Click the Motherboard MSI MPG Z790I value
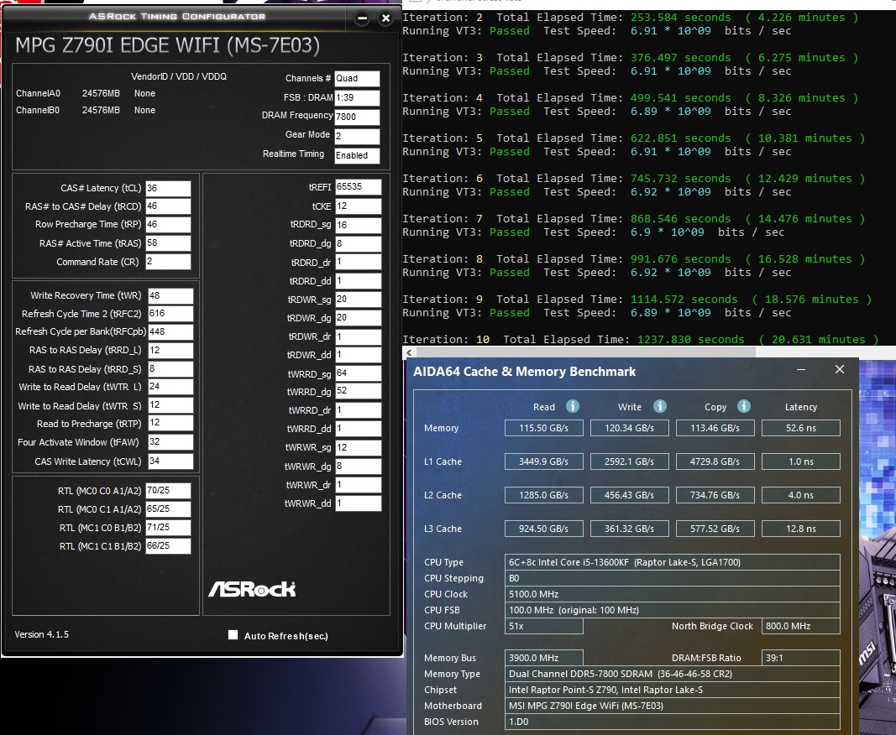 click(672, 706)
